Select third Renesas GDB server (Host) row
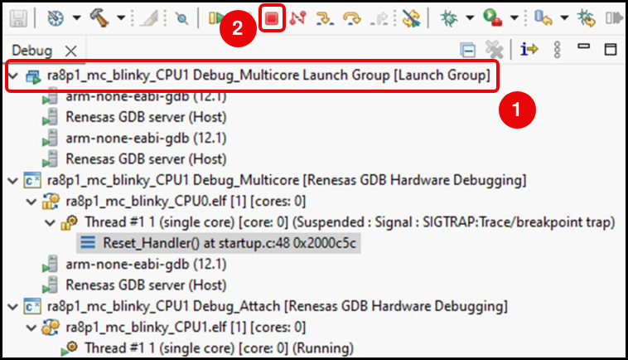 pyautogui.click(x=146, y=285)
